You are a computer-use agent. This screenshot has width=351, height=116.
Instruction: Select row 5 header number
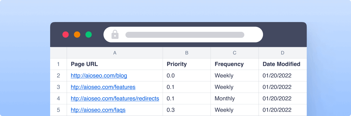(58, 110)
